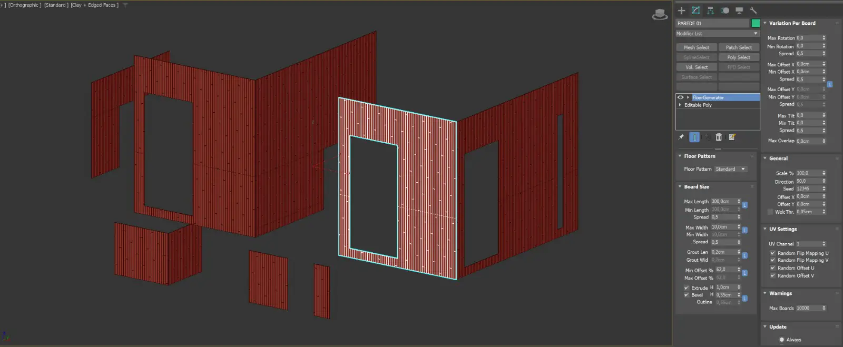The image size is (843, 347).
Task: Toggle the Min Offset % lock L button
Action: pos(745,273)
